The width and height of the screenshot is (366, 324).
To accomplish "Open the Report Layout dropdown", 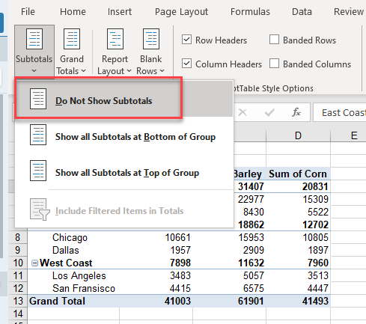I will [115, 51].
